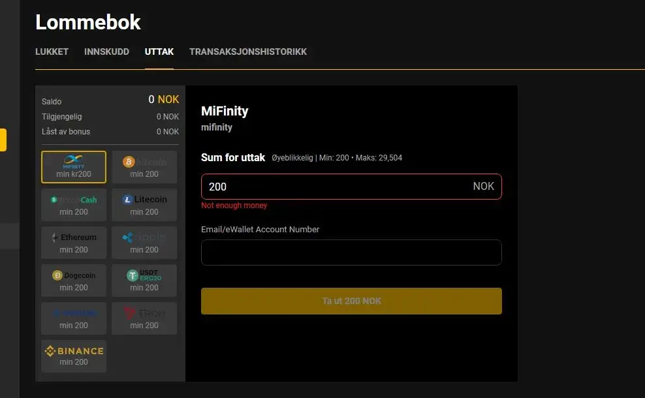645x398 pixels.
Task: Select the Binance payment tile
Action: click(x=74, y=356)
